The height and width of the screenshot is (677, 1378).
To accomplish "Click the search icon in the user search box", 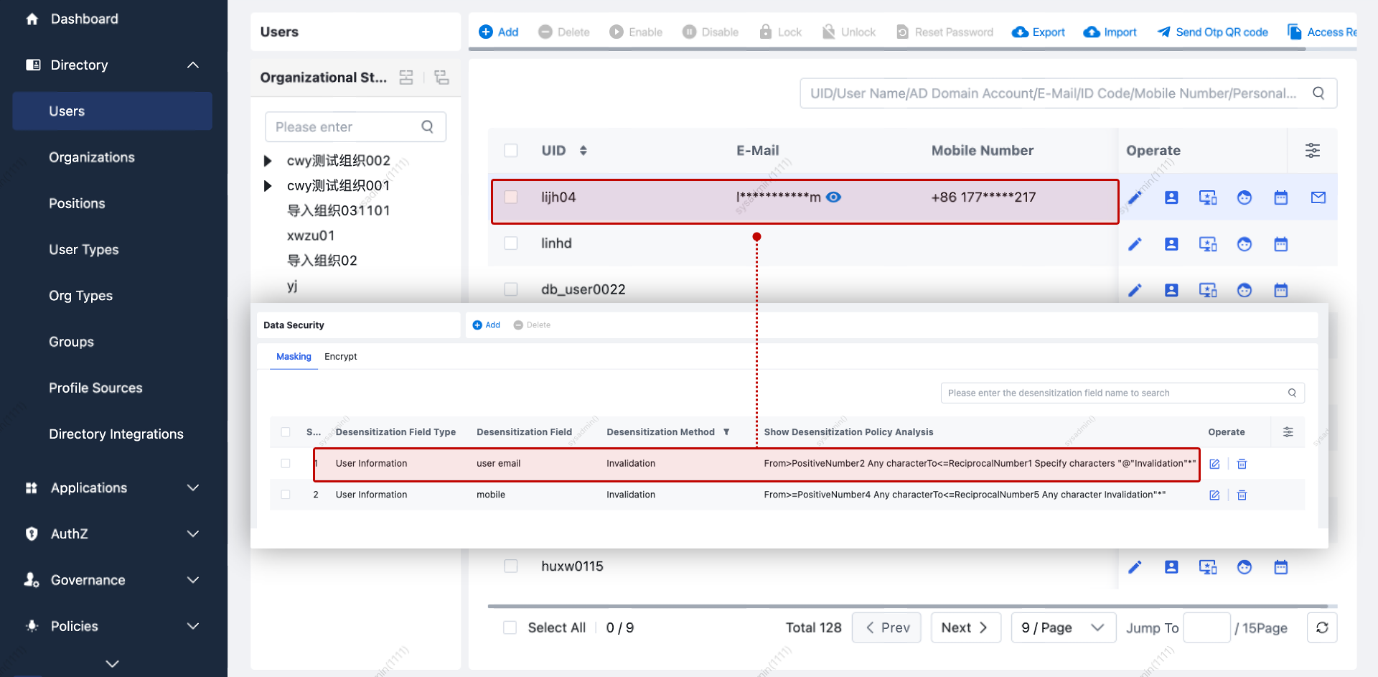I will 1318,93.
